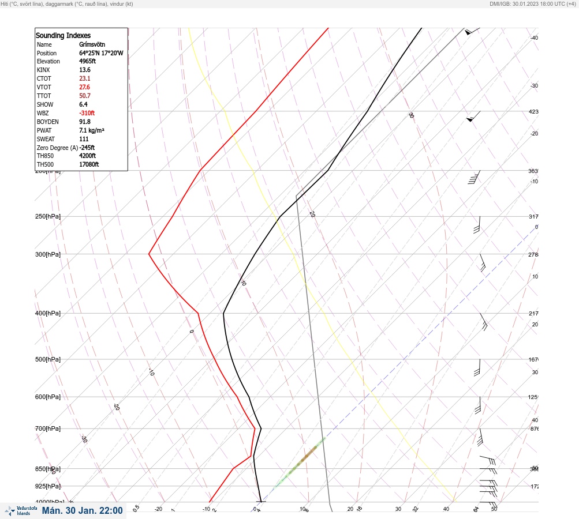
Task: Click the wind barb at 300 hPa
Action: 482,262
